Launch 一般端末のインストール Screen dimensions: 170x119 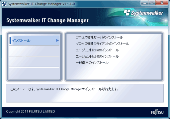click(92, 63)
